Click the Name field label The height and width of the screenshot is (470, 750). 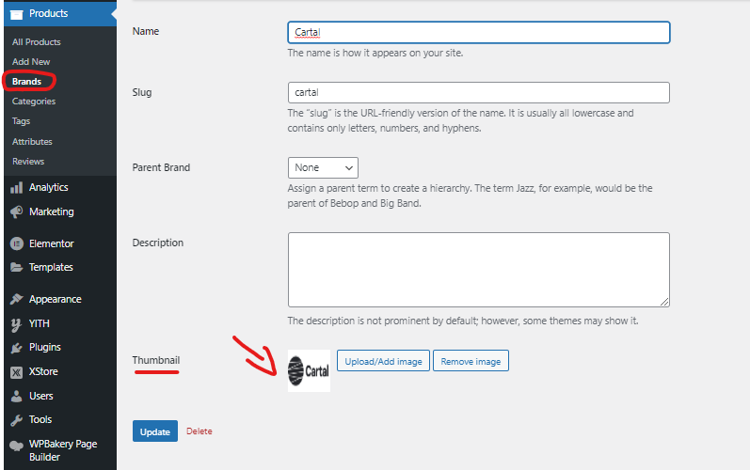pyautogui.click(x=146, y=31)
